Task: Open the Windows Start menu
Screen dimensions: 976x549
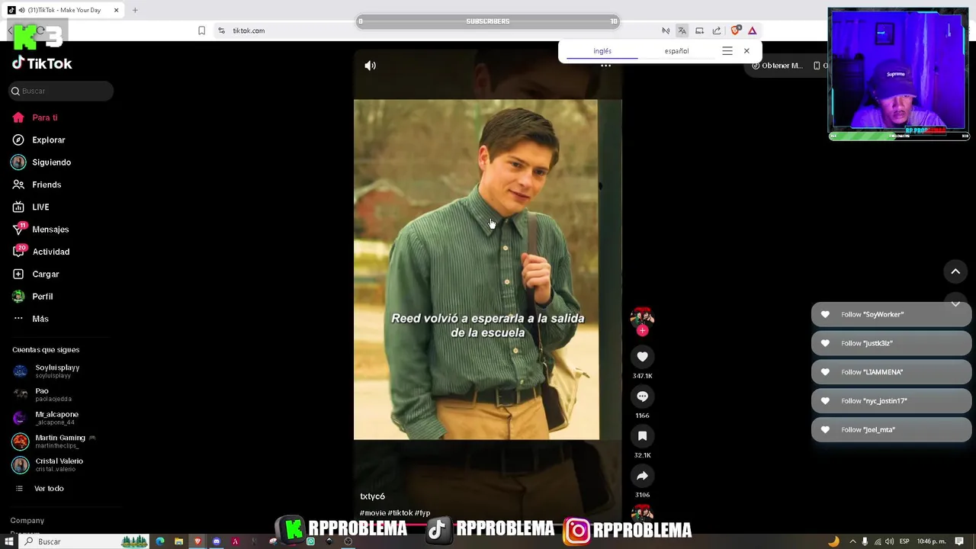Action: tap(8, 541)
